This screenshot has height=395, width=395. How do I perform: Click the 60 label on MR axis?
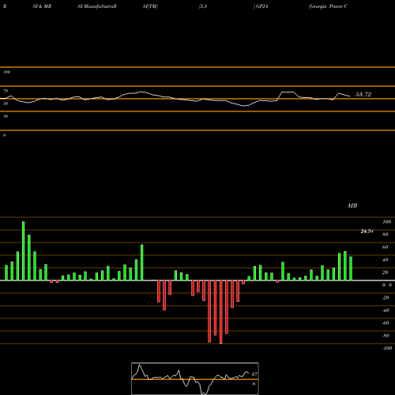pos(386,247)
